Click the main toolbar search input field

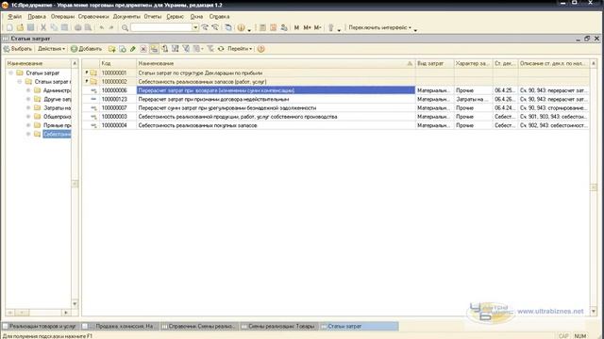161,27
